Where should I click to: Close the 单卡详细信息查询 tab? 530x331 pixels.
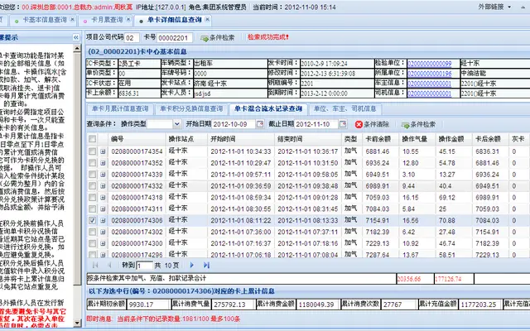tap(208, 20)
